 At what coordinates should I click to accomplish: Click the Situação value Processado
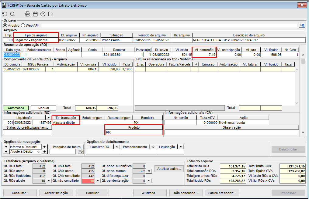point(117,40)
